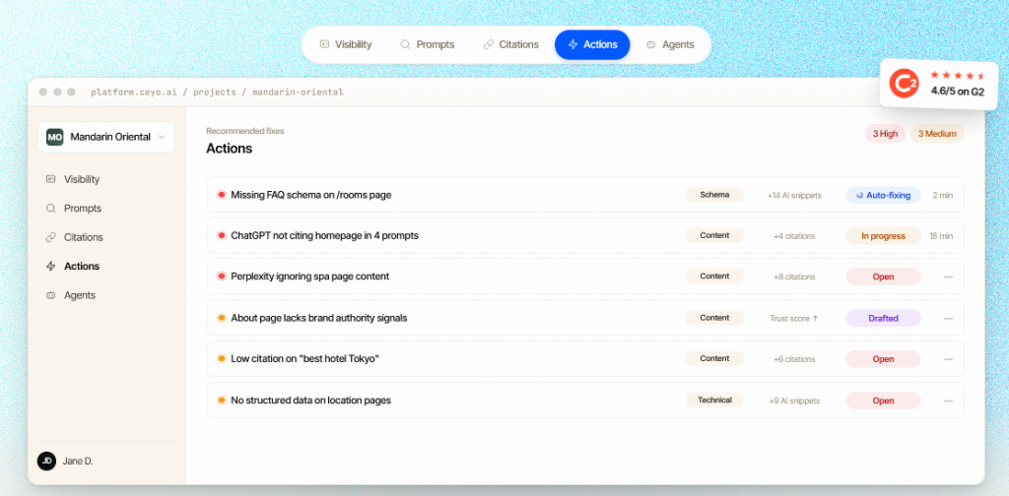
Task: Click the Trust score impact text
Action: [x=794, y=319]
